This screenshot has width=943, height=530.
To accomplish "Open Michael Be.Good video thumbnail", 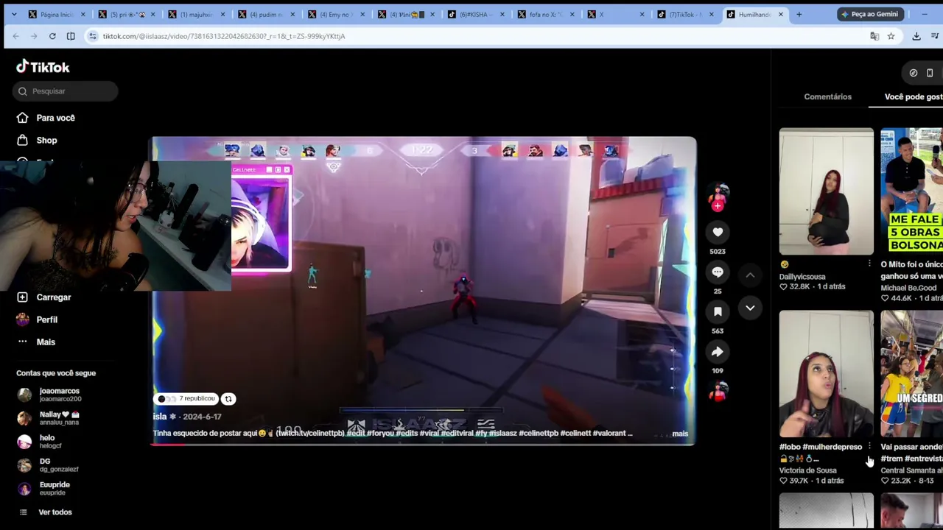I will point(912,191).
